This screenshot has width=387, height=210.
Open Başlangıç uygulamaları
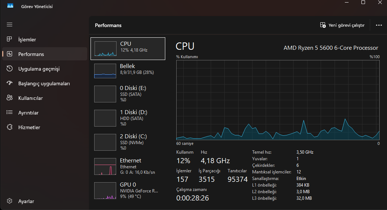click(x=45, y=83)
